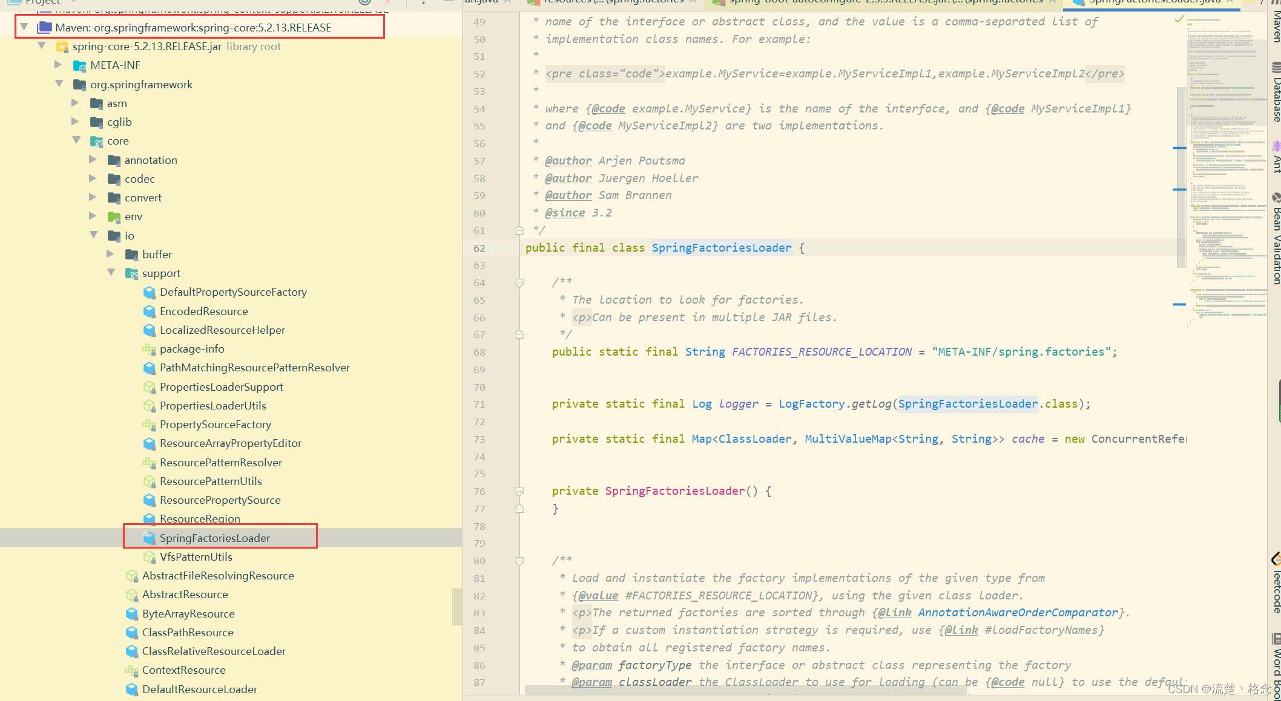Select ClassRelativeResourceLoader in the tree

pos(214,651)
